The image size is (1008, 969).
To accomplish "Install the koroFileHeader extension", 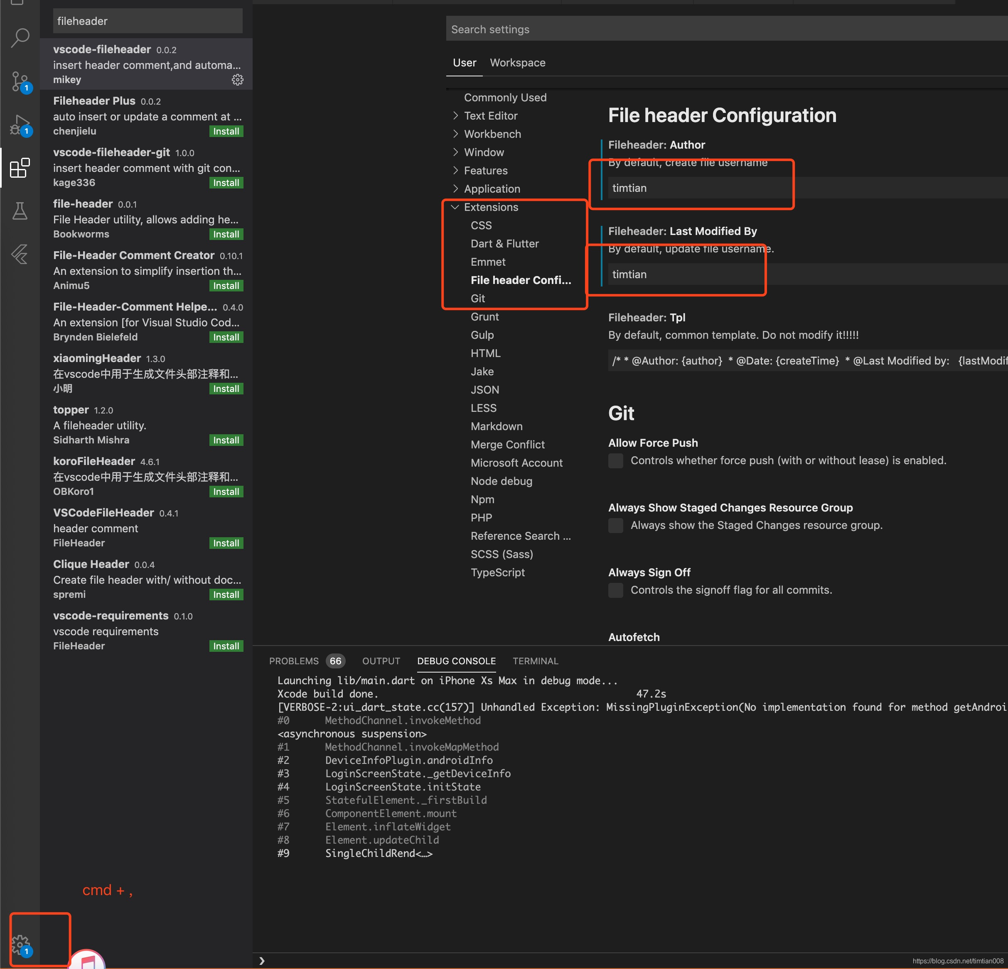I will click(226, 492).
